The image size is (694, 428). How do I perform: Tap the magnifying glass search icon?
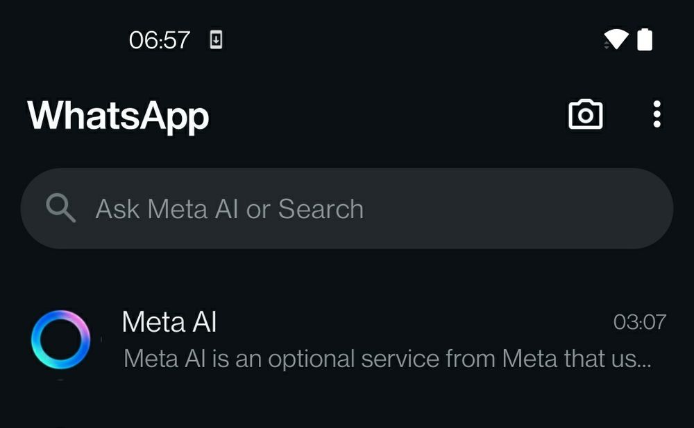[60, 208]
